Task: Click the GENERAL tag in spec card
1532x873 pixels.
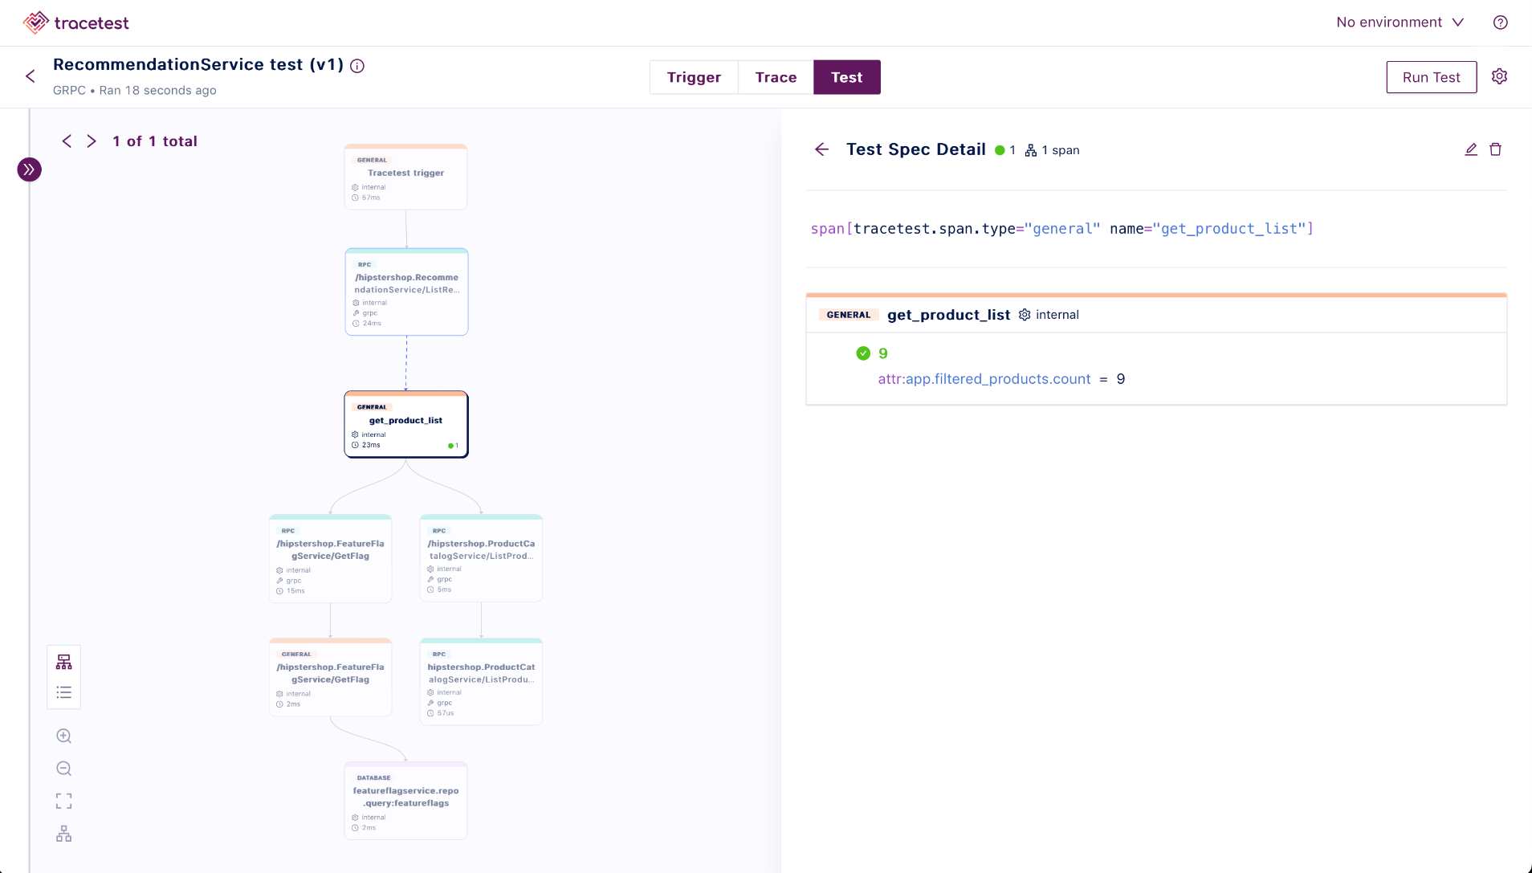Action: coord(849,315)
